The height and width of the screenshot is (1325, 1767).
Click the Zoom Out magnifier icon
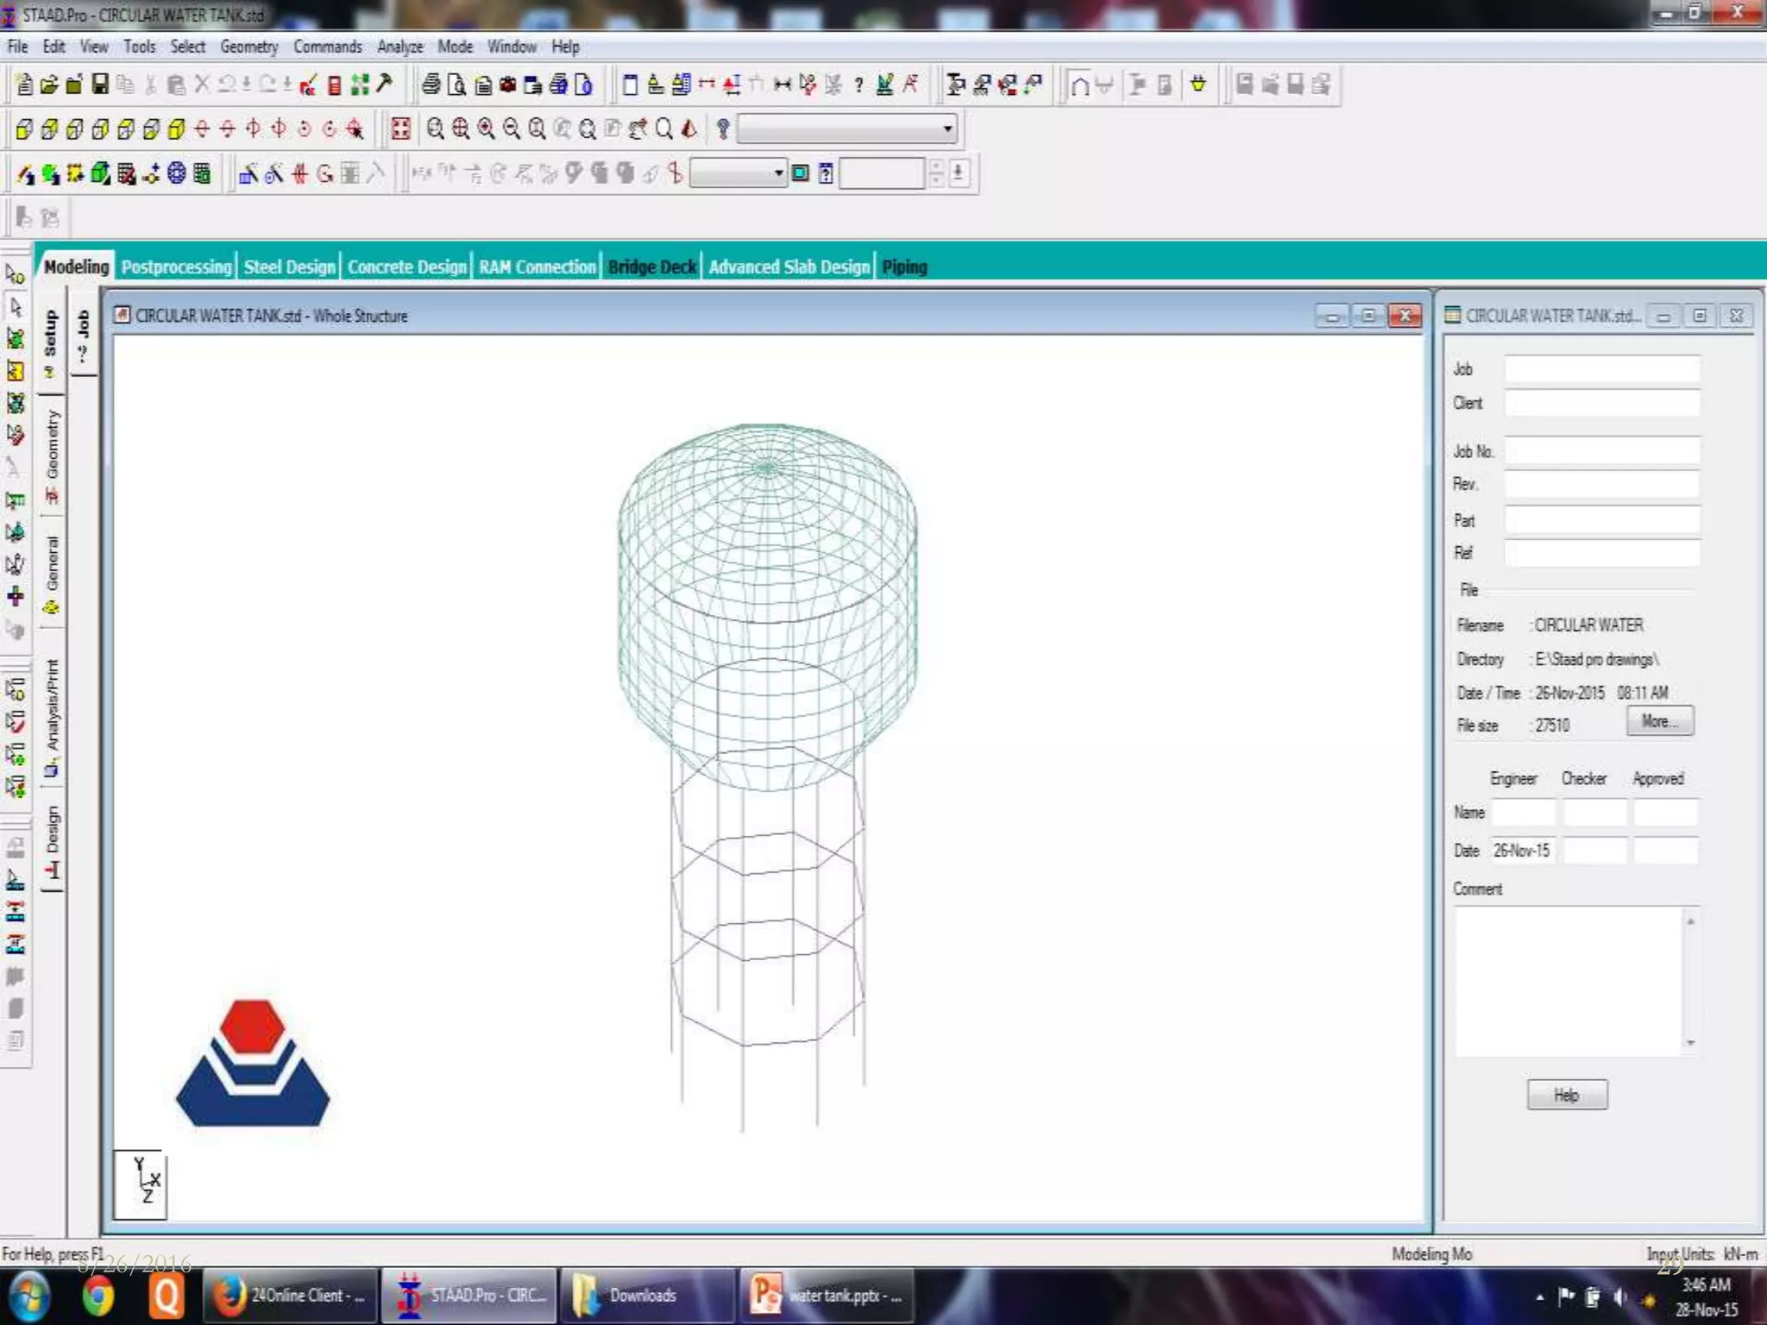click(x=512, y=129)
